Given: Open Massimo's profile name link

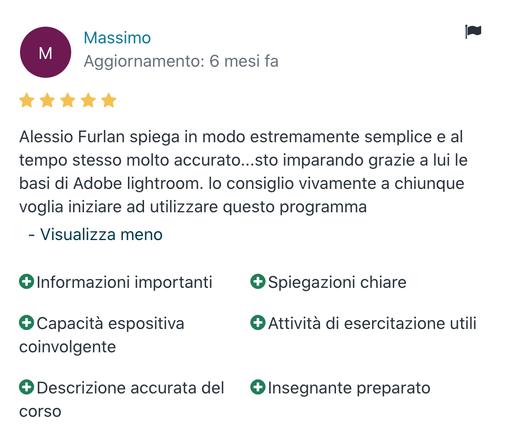Looking at the screenshot, I should tap(117, 38).
